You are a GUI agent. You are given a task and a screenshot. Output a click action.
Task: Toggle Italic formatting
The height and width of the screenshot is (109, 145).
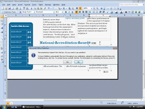click(x=69, y=12)
